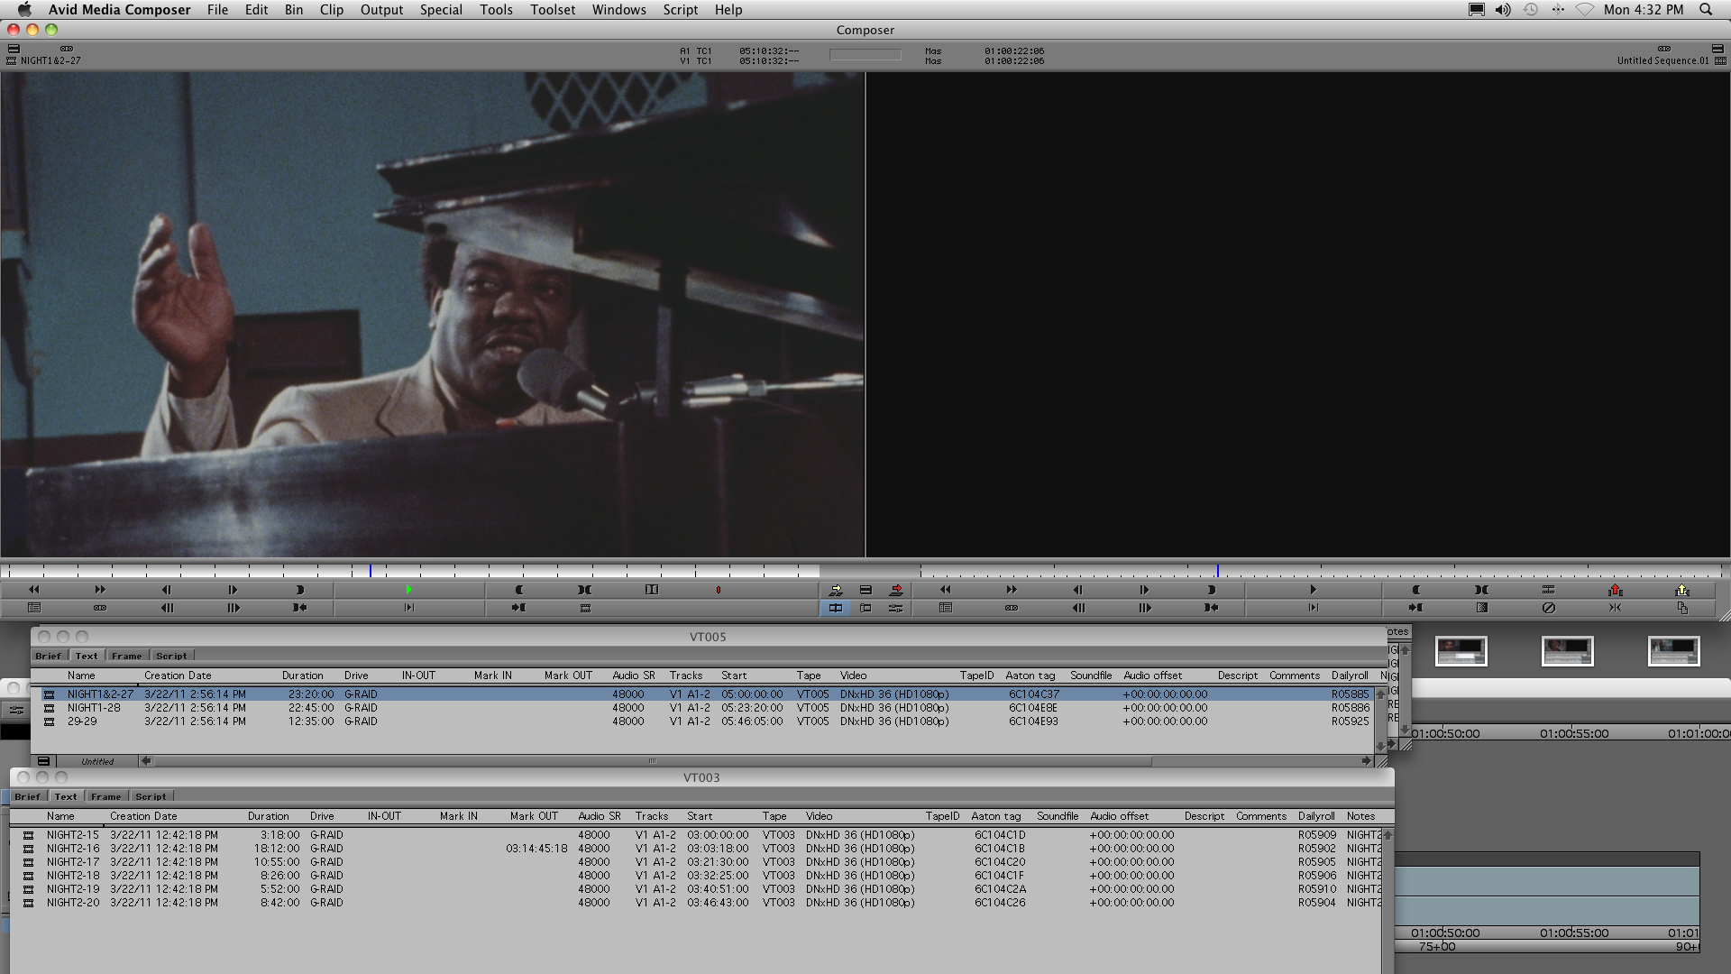Screen dimensions: 1731x974
Task: Click the yellow Splice-in arrow icon
Action: 836,590
